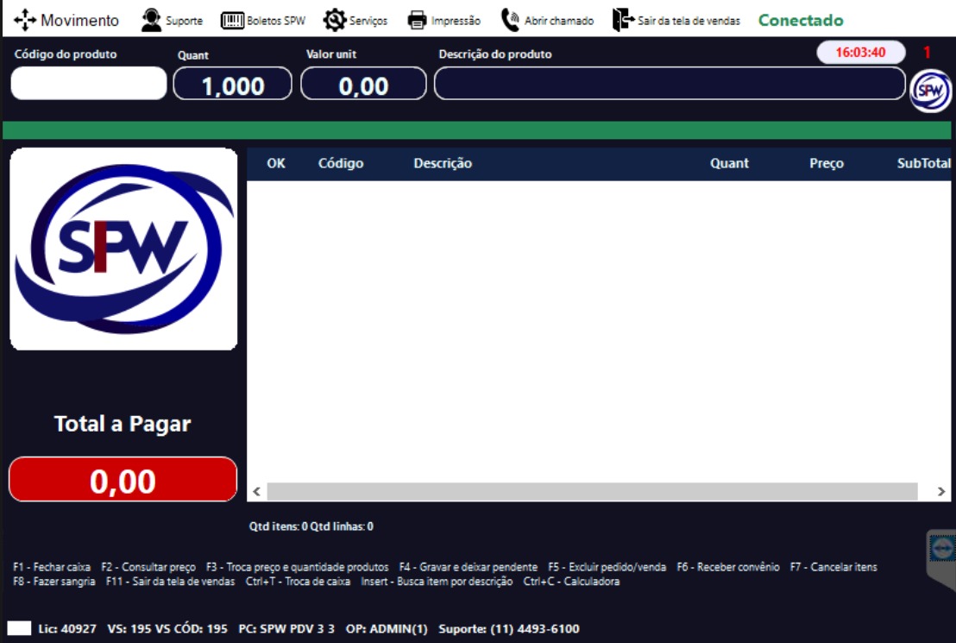The image size is (956, 643).
Task: Click the SubTotal column header
Action: (x=923, y=163)
